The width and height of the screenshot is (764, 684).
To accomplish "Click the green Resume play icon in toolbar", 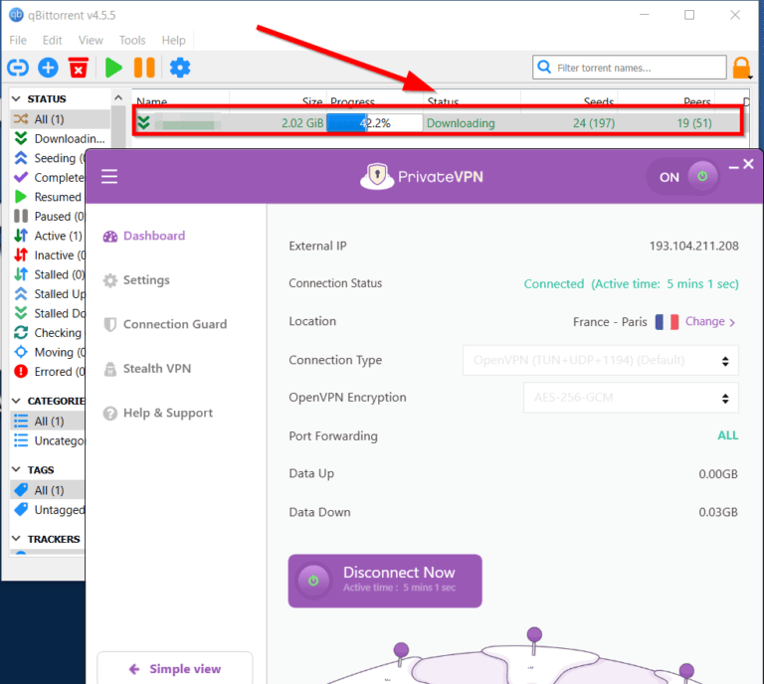I will (113, 68).
